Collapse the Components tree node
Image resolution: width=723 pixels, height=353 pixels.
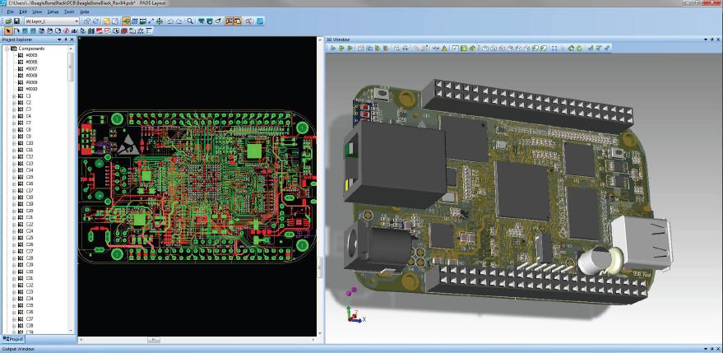pos(7,49)
